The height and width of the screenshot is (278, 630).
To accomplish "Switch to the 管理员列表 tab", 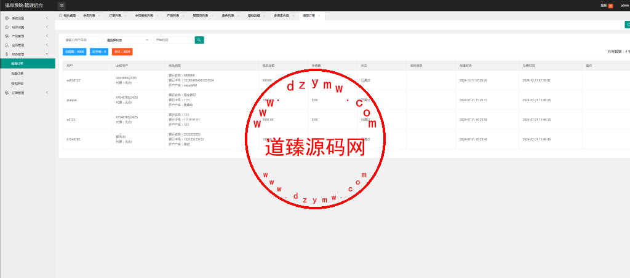I will 201,15.
